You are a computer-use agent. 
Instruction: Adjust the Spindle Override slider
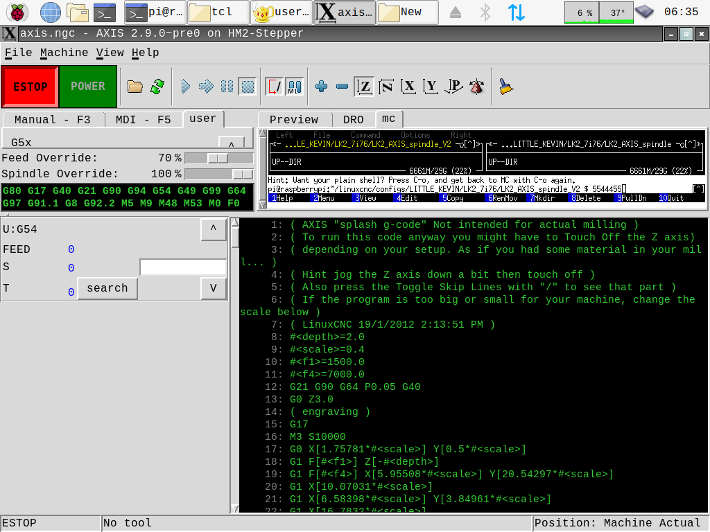(x=218, y=174)
